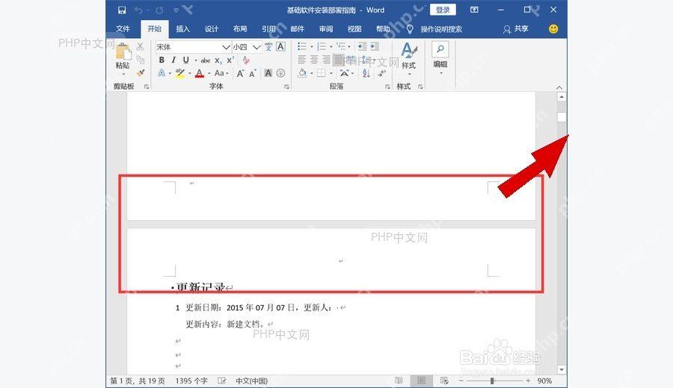The image size is (673, 388).
Task: Select the Format Painter brush
Action: pyautogui.click(x=140, y=73)
